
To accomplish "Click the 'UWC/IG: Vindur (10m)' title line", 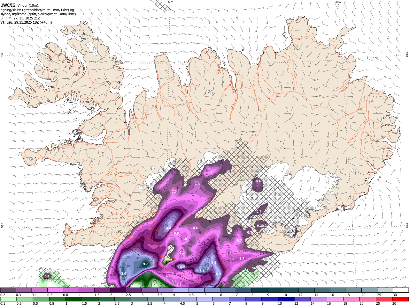I will pyautogui.click(x=20, y=5).
